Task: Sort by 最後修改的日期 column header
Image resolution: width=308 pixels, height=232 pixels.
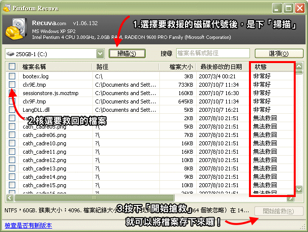Action: pyautogui.click(x=222, y=67)
